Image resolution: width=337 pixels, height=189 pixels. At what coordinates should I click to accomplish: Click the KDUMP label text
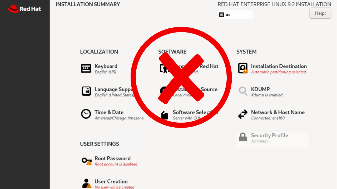(260, 89)
